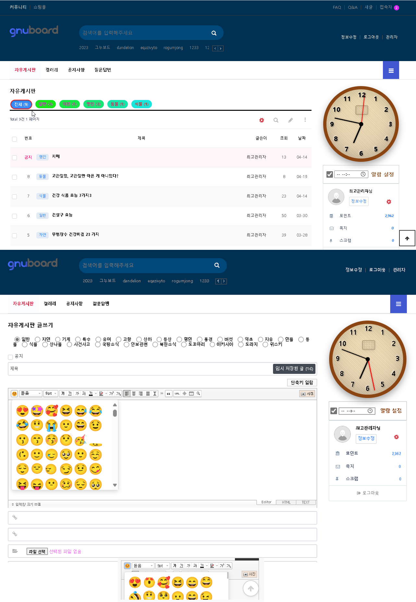
Task: Click the 제목 title input field
Action: 140,369
